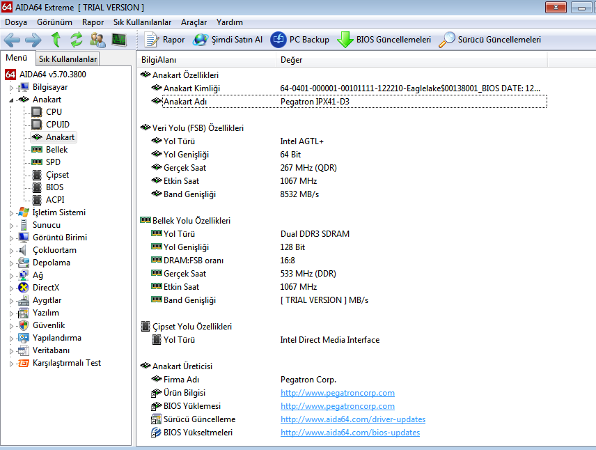This screenshot has width=596, height=450.
Task: Click the Bellek Yolu Özellikleri heading
Action: (191, 221)
